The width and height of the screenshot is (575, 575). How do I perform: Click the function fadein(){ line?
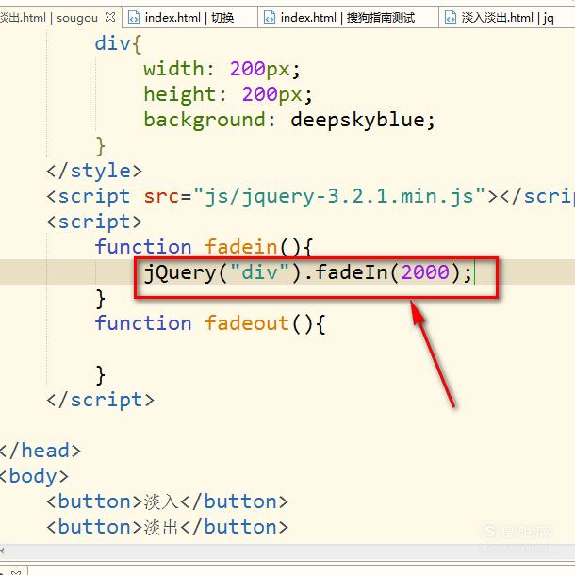[204, 247]
